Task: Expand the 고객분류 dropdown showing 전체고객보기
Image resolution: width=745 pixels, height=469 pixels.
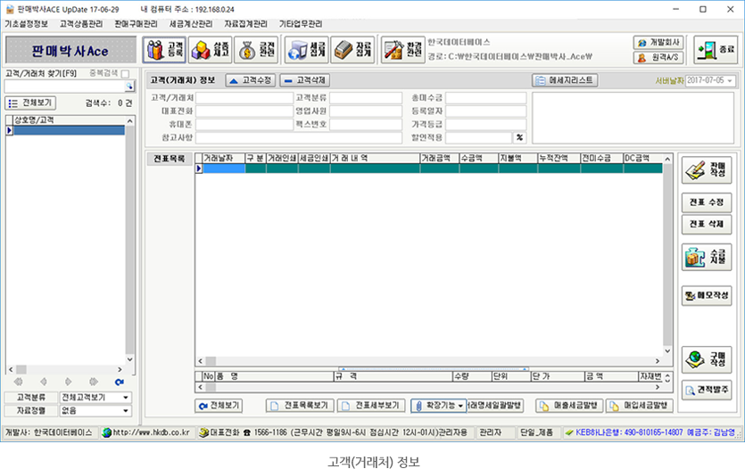Action: click(125, 397)
